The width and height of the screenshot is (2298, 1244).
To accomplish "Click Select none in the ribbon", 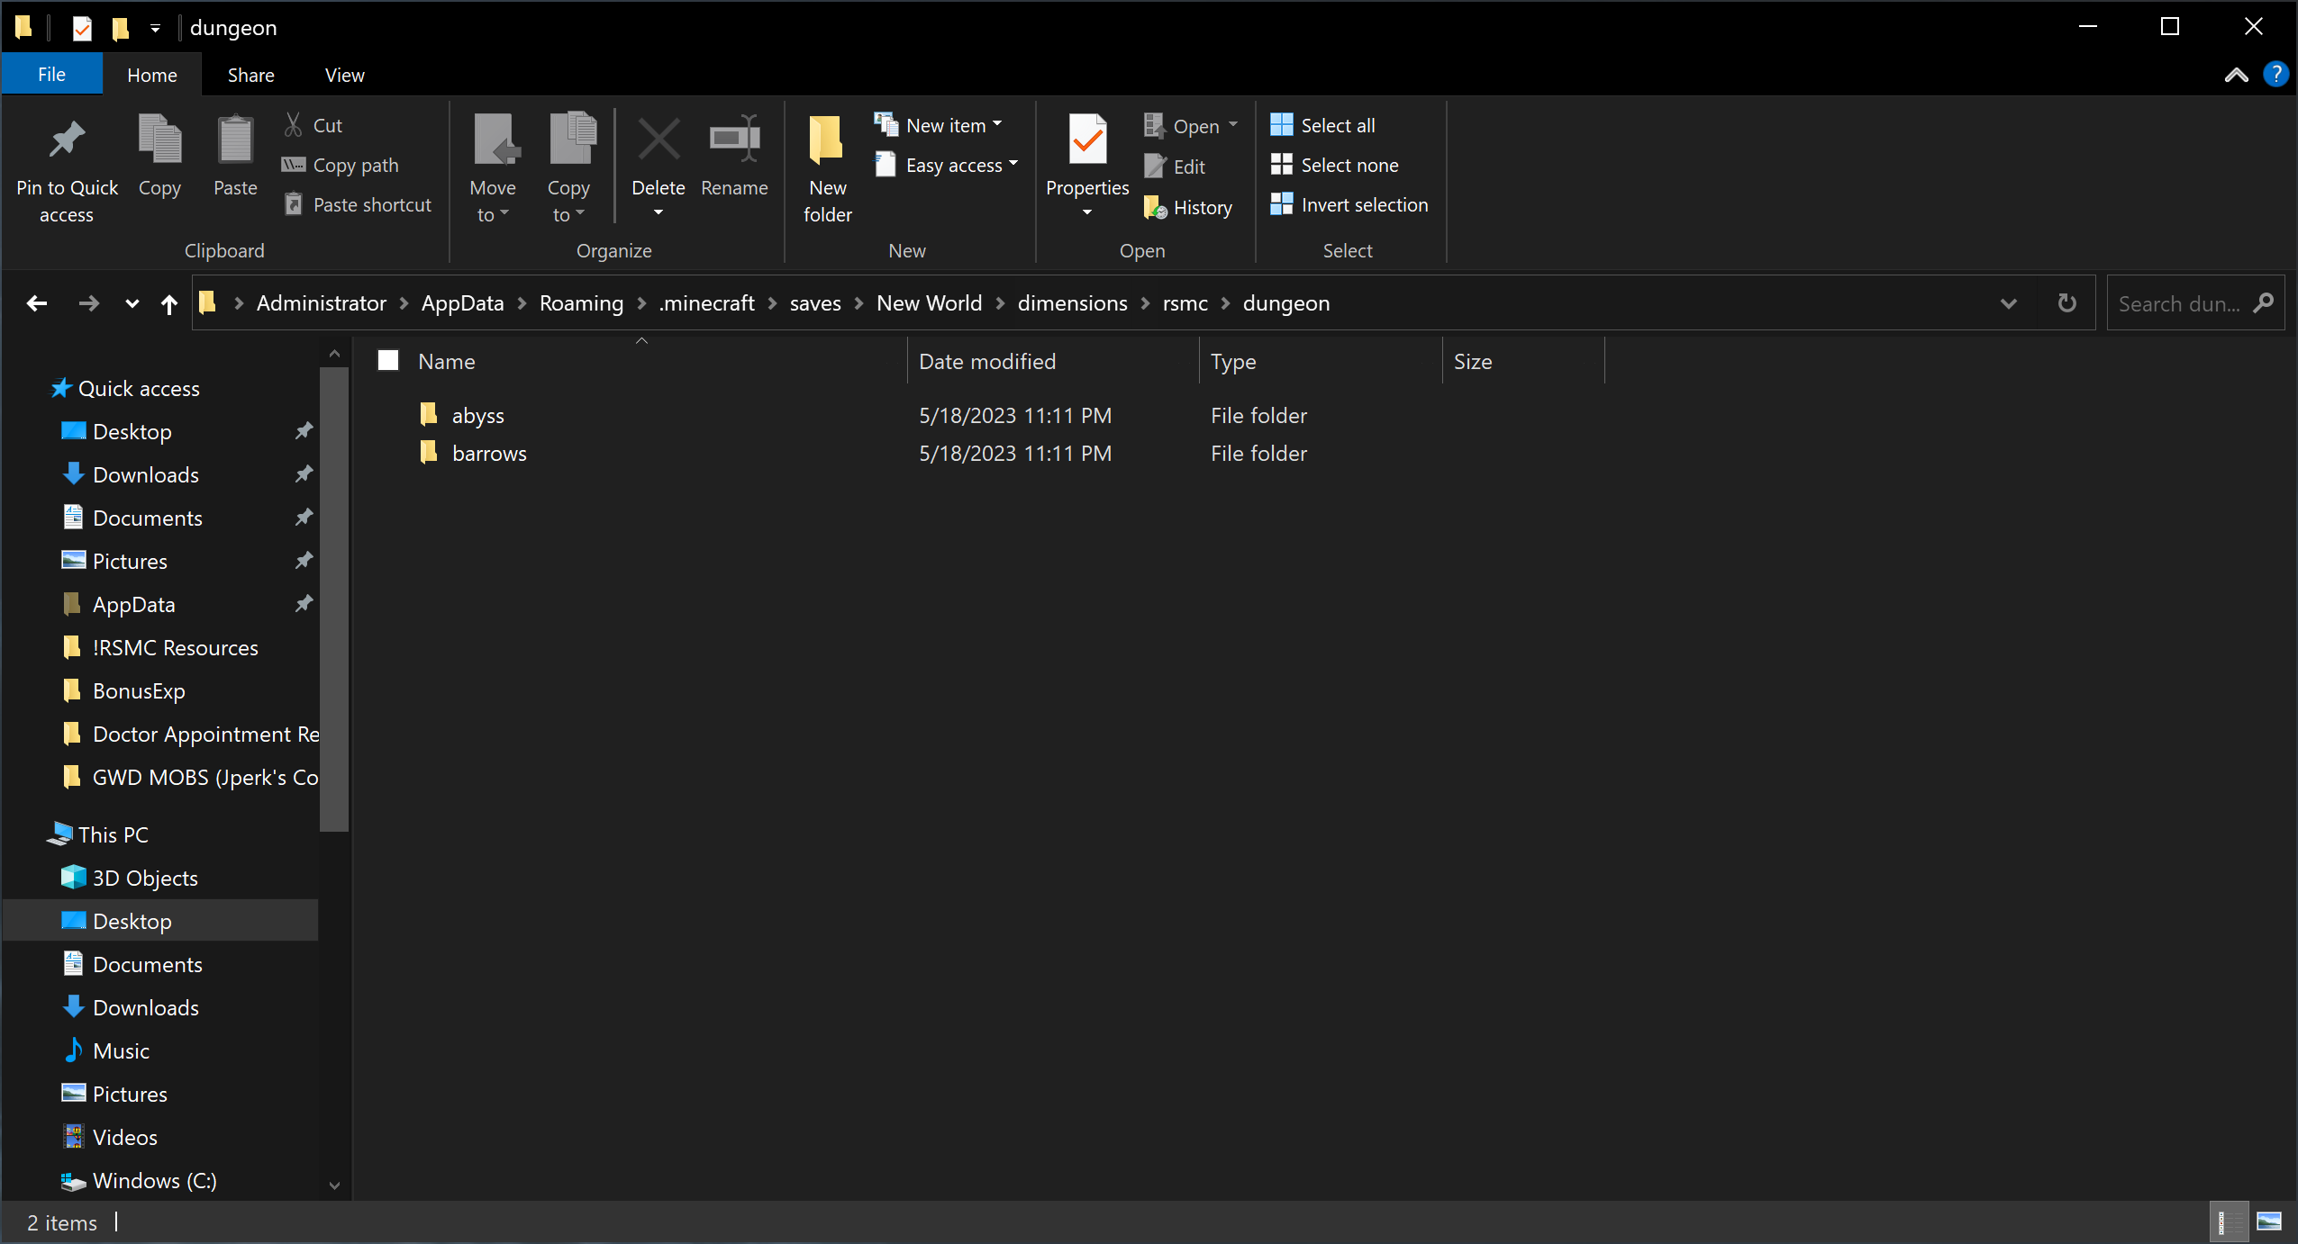I will 1336,165.
